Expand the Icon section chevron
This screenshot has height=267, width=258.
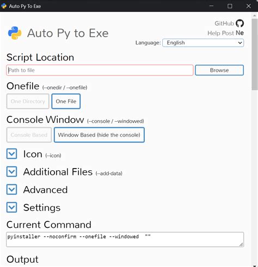(12, 154)
